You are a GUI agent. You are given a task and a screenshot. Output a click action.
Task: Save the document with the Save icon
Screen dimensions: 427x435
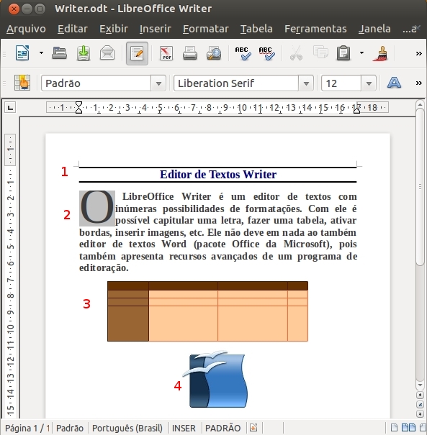pyautogui.click(x=84, y=53)
